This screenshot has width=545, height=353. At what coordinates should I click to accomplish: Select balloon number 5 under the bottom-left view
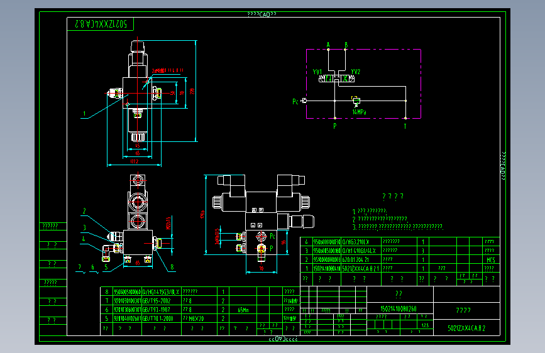pyautogui.click(x=106, y=267)
